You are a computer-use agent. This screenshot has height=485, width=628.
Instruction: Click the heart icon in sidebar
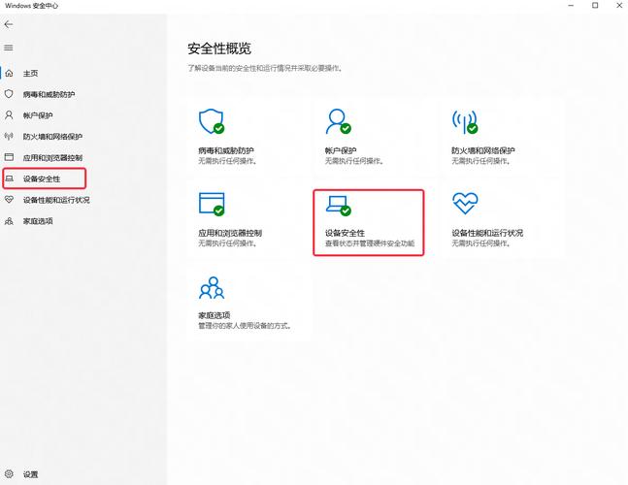coord(9,199)
